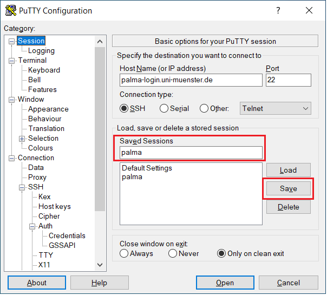Open the Appearance category

click(48, 109)
